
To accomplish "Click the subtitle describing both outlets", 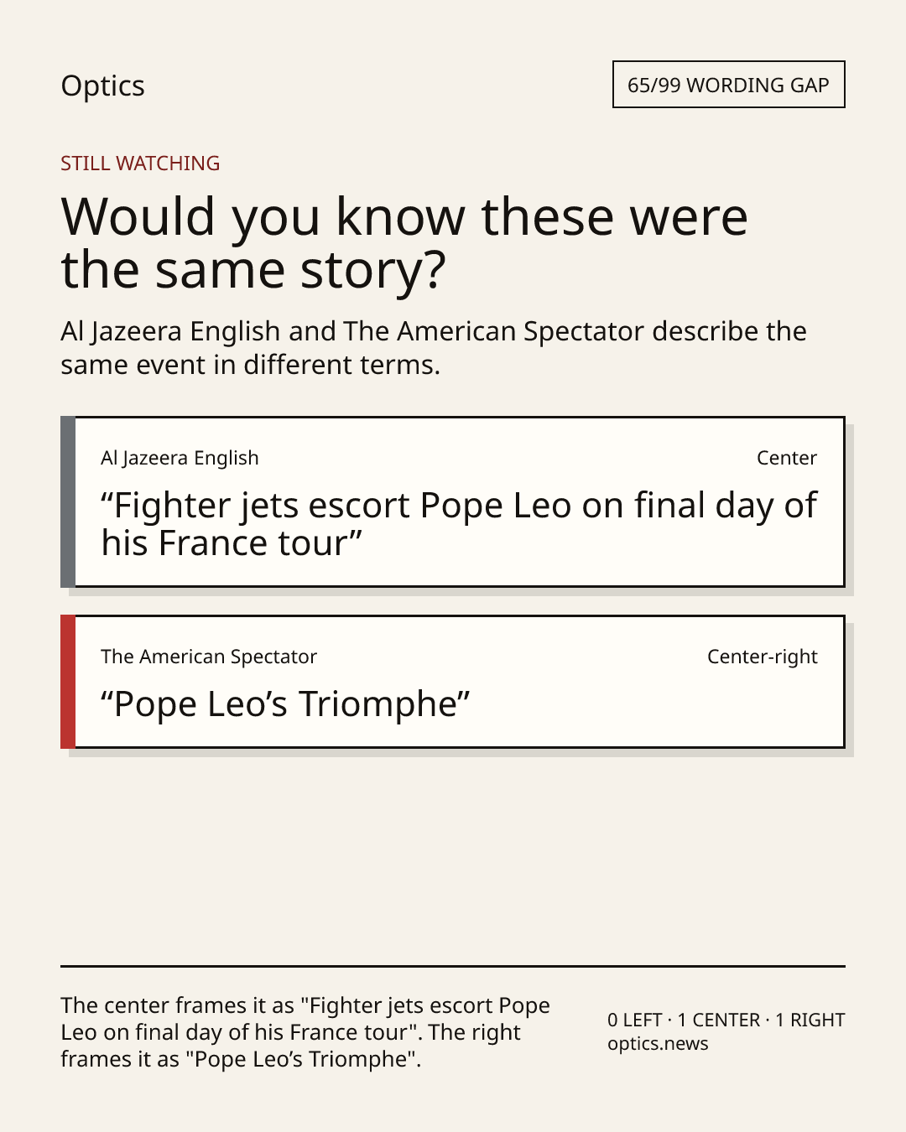I will tap(434, 348).
